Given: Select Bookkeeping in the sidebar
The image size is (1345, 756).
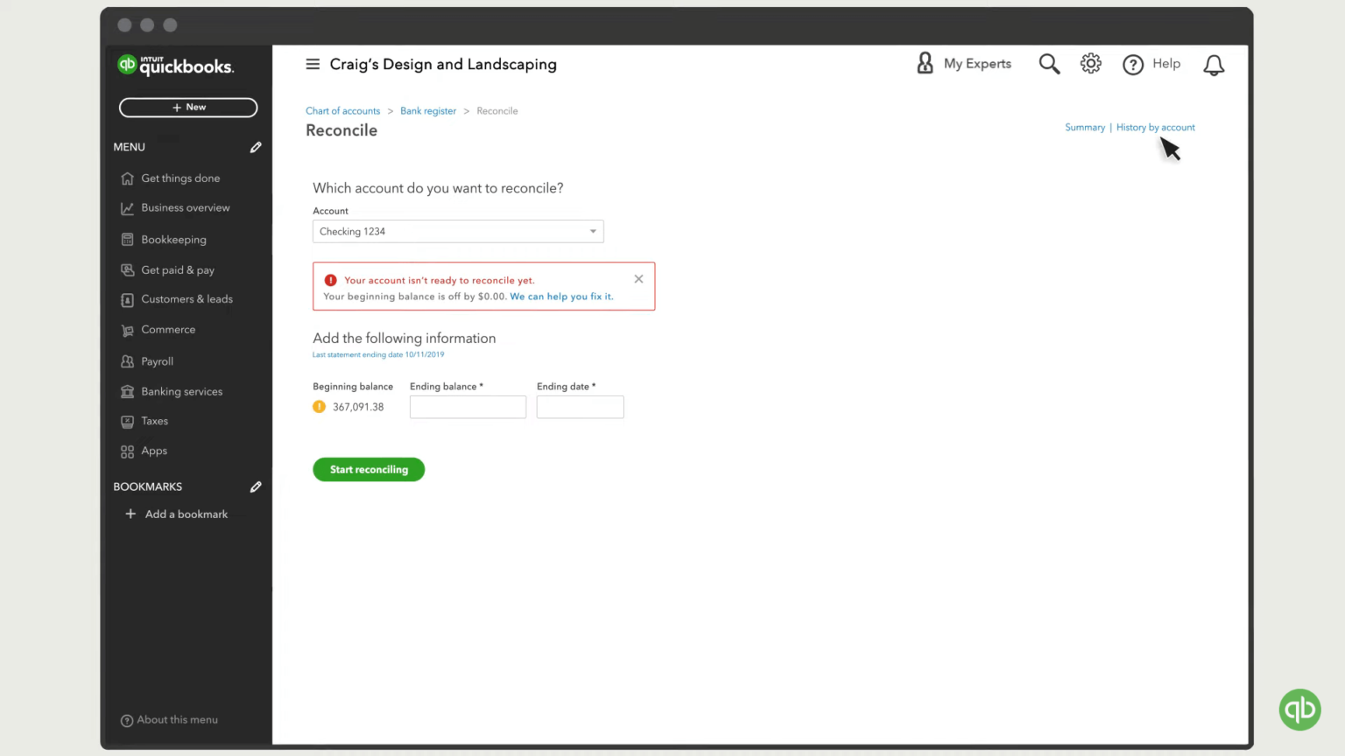Looking at the screenshot, I should pyautogui.click(x=173, y=239).
